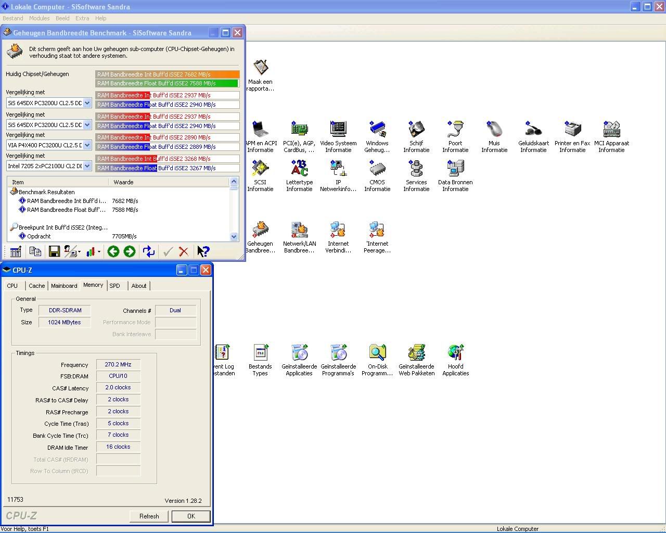Open the Beeld menu
The width and height of the screenshot is (666, 533).
click(x=62, y=18)
